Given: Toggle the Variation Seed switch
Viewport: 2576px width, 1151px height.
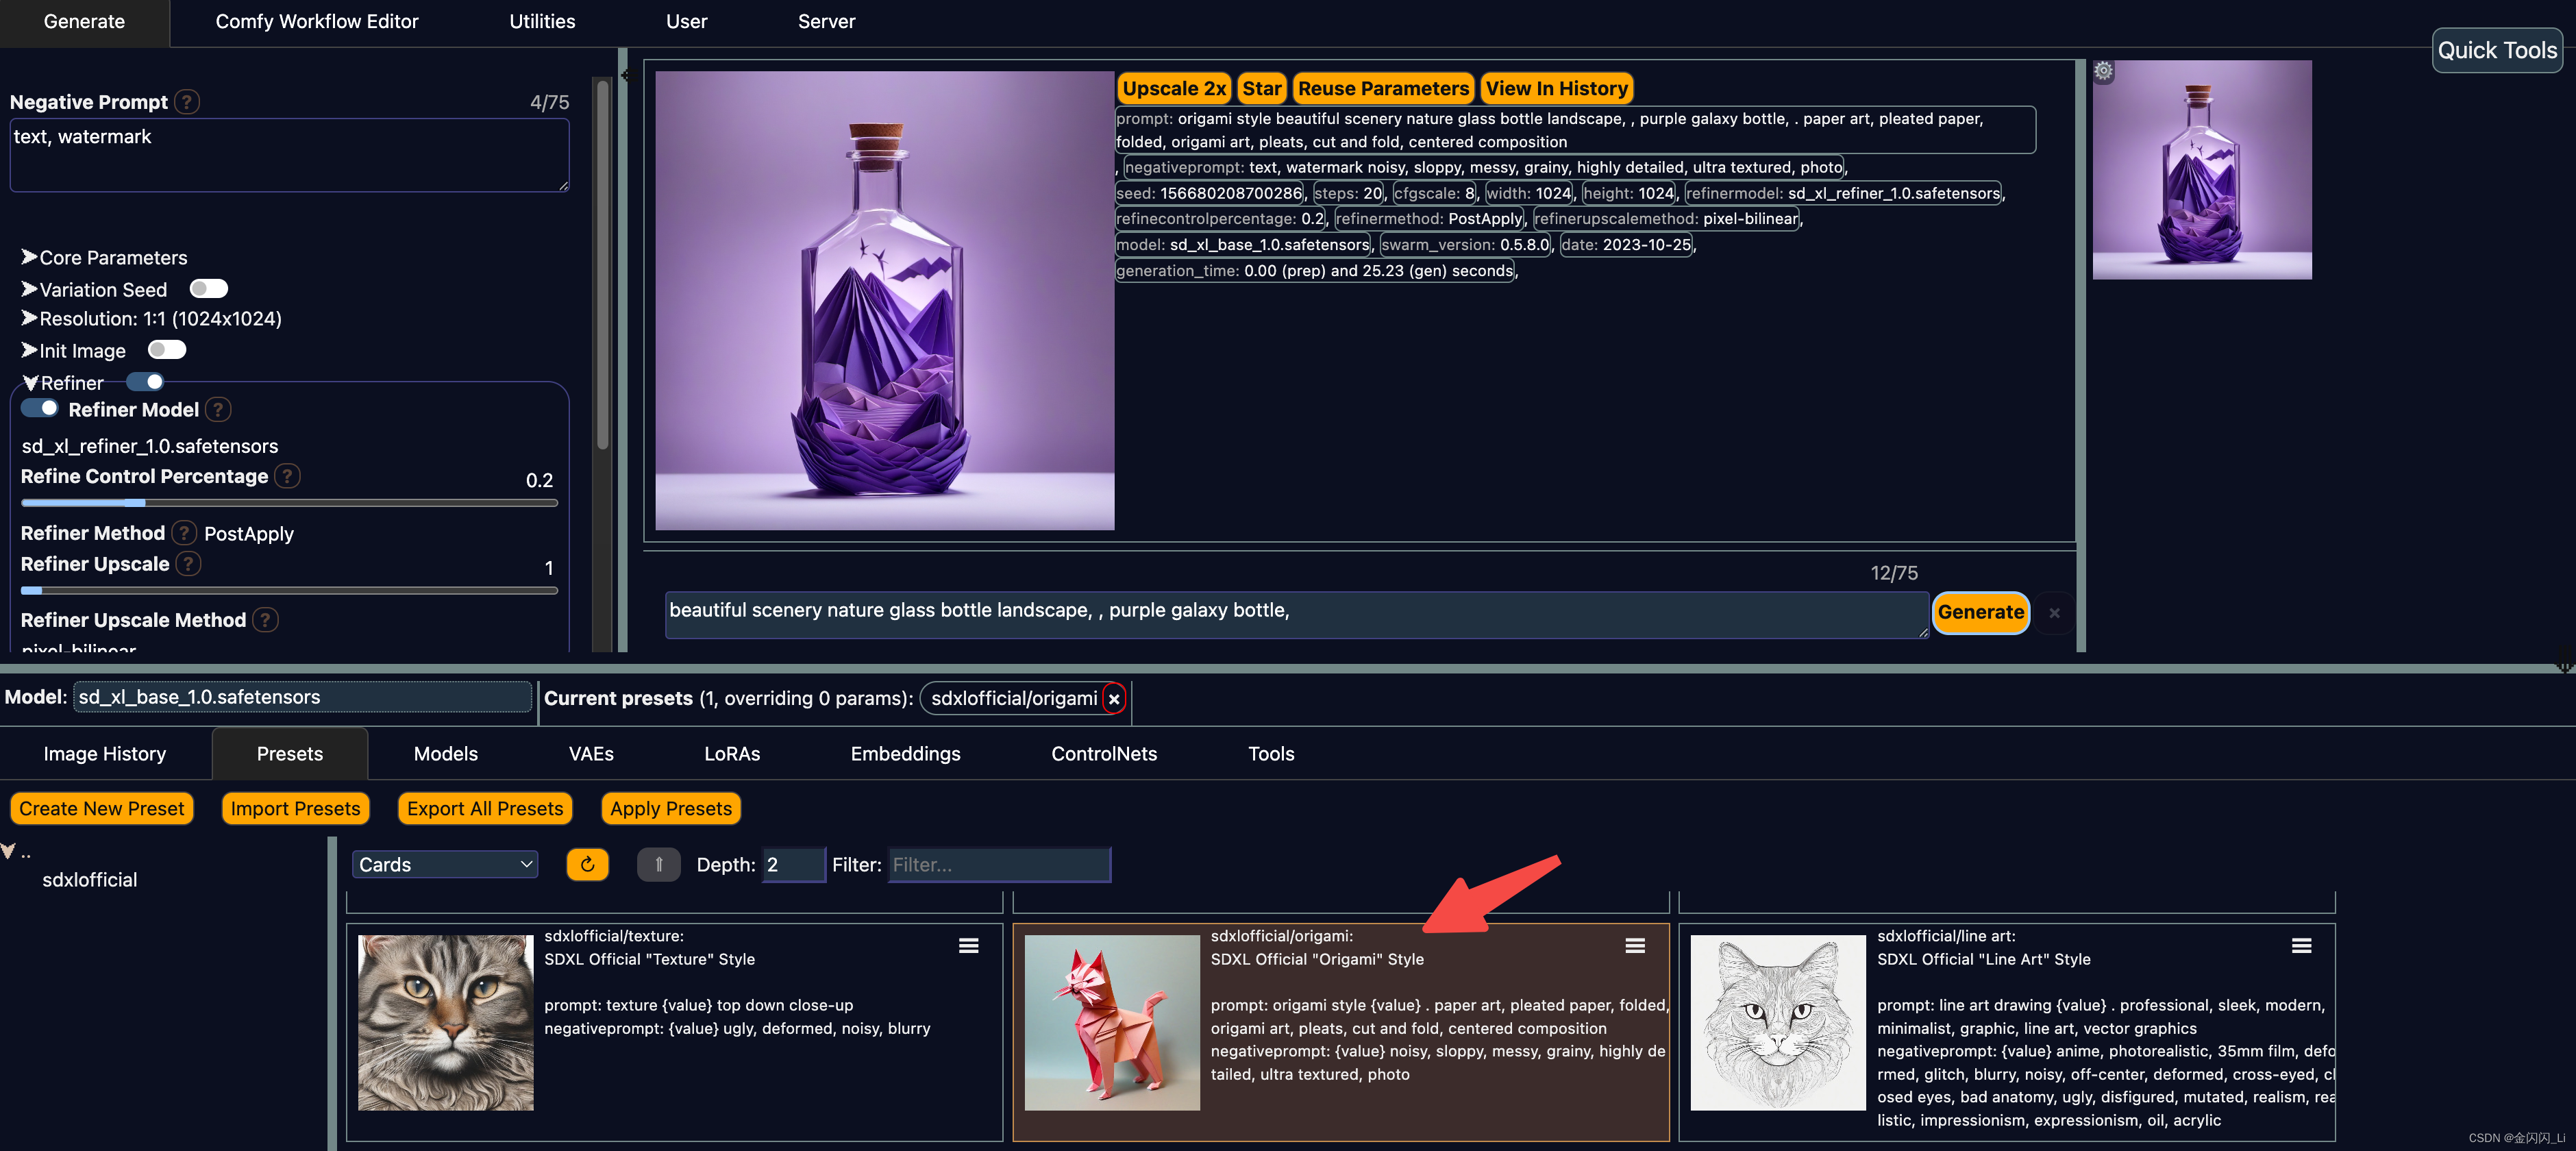Looking at the screenshot, I should pyautogui.click(x=208, y=289).
